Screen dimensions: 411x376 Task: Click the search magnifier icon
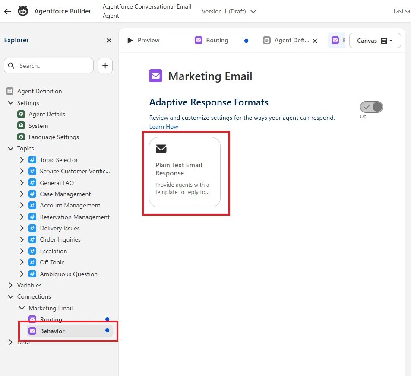coord(11,65)
